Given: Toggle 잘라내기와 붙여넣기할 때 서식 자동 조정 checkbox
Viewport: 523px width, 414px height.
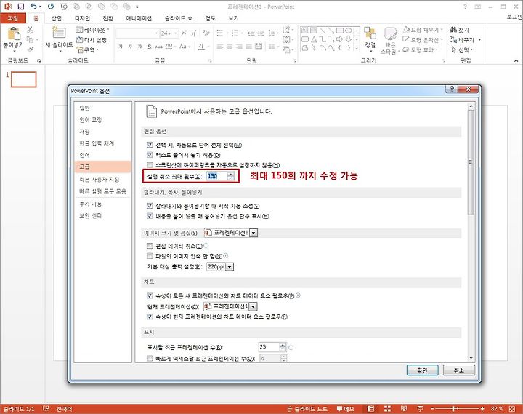Looking at the screenshot, I should pos(150,206).
